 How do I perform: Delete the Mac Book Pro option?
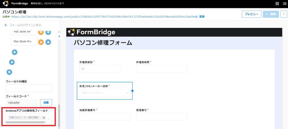click(41, 42)
